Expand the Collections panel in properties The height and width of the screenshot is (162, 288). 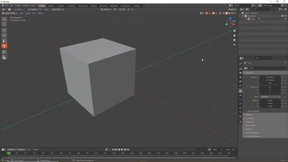[x=265, y=118]
